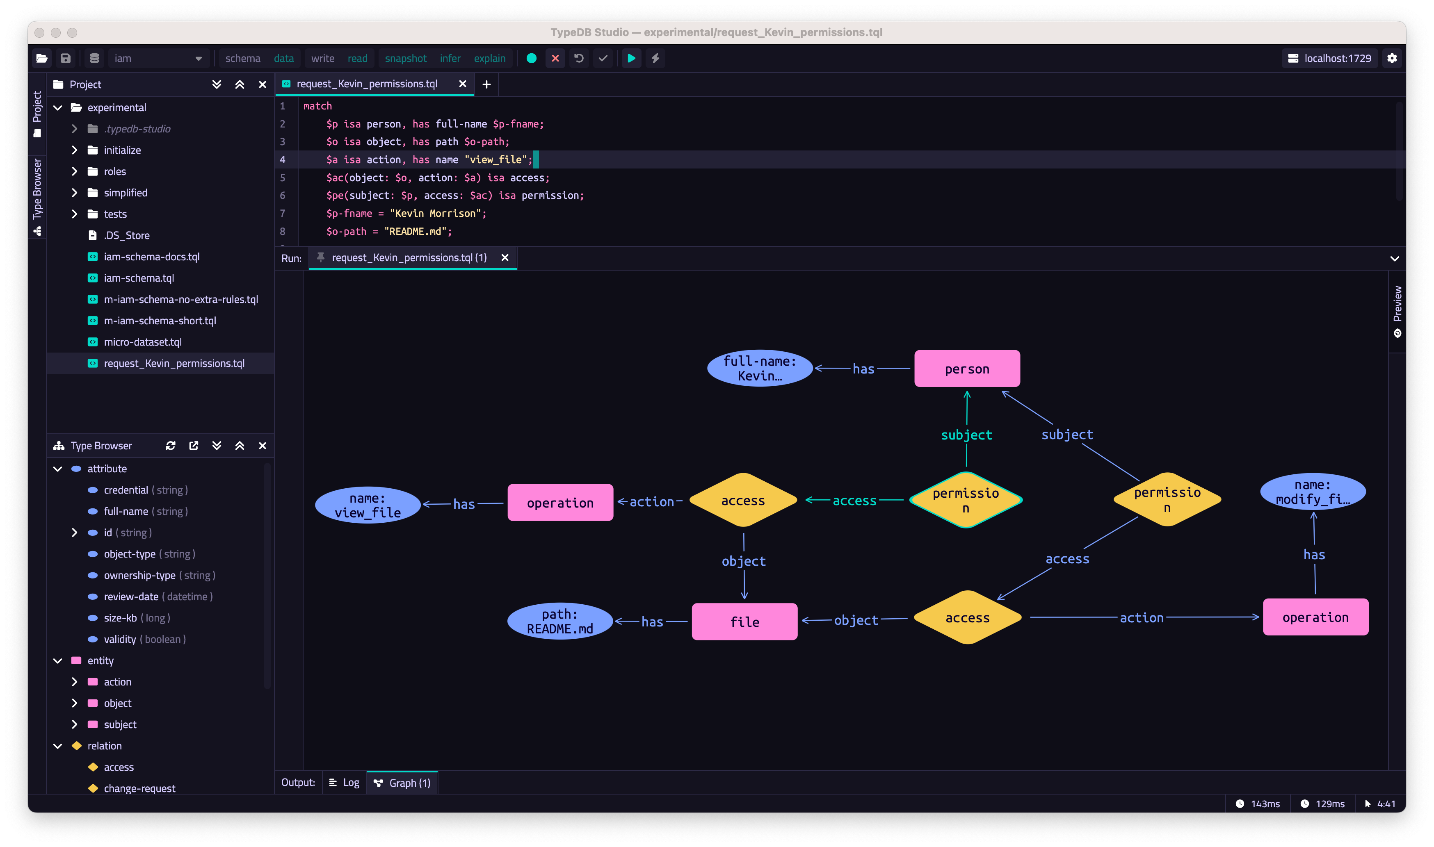Screen dimensions: 1434x847
Task: Select the path: README.md attribute node
Action: (x=559, y=622)
